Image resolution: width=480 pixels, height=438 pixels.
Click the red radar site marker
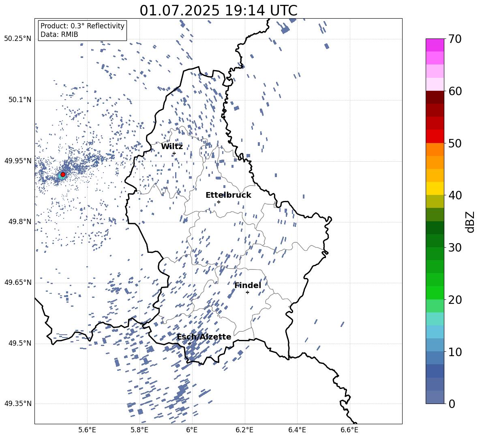click(x=63, y=175)
